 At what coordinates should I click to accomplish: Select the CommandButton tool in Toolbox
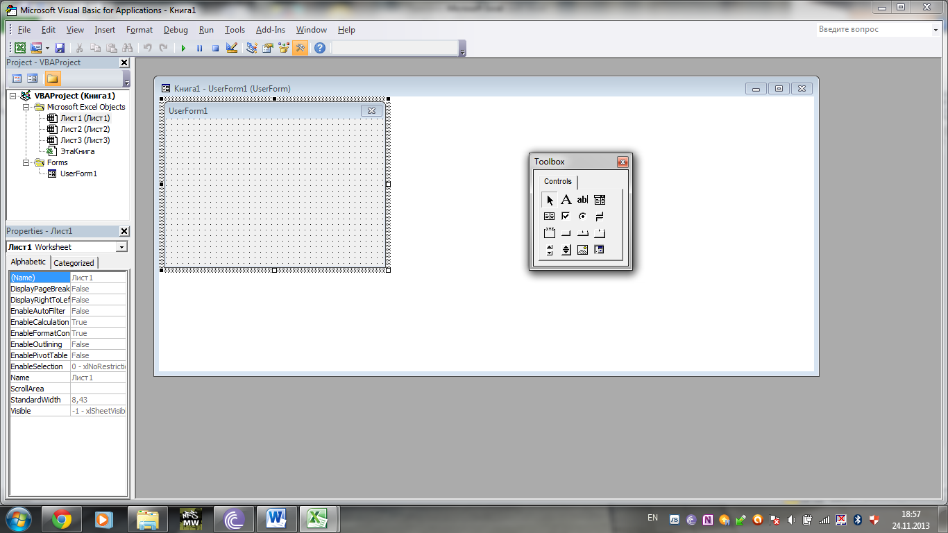click(566, 233)
